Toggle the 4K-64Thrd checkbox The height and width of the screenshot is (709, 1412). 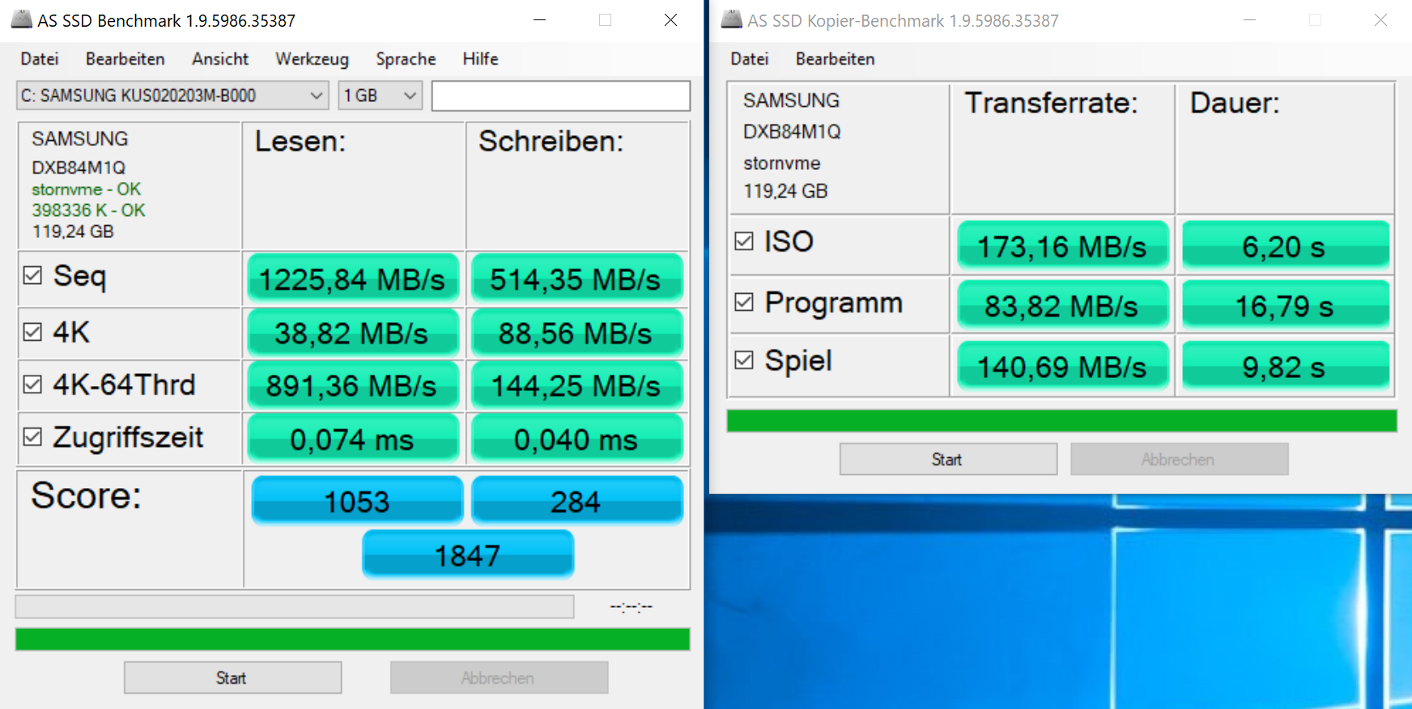[x=32, y=384]
